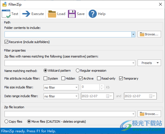Browse for the folder contents path
The width and height of the screenshot is (165, 134).
pyautogui.click(x=149, y=34)
